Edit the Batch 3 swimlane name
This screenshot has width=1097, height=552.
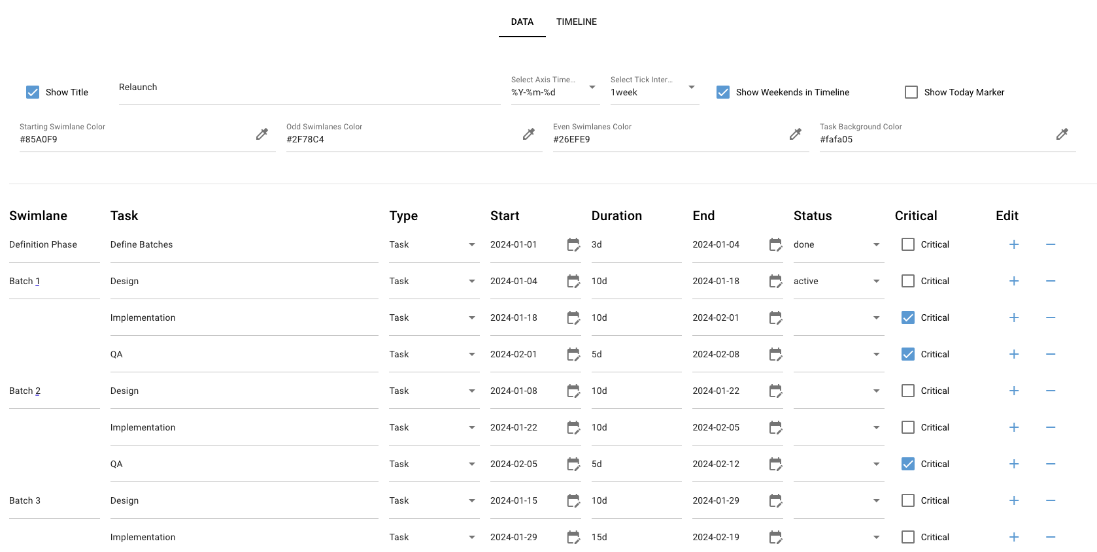coord(54,501)
